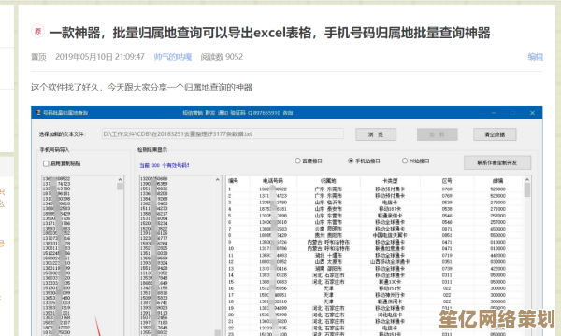Select 湖北 十堰市 in row 11
This screenshot has width=561, height=336.
tap(328, 256)
